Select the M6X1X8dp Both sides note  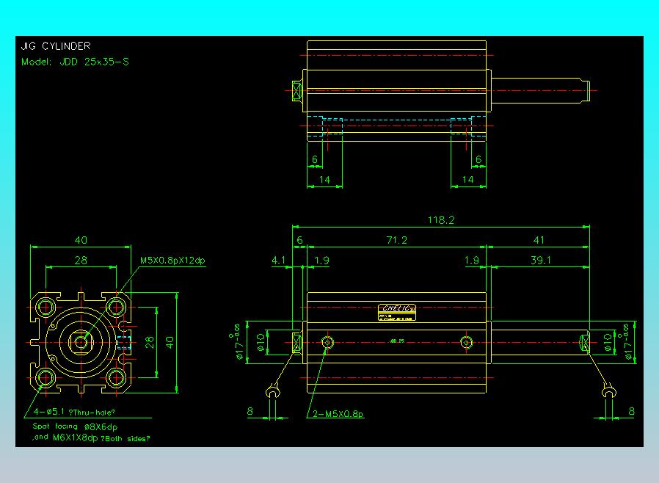(91, 437)
